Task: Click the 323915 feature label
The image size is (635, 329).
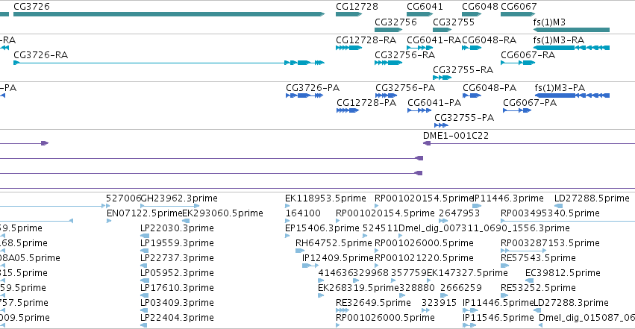Action: (439, 303)
